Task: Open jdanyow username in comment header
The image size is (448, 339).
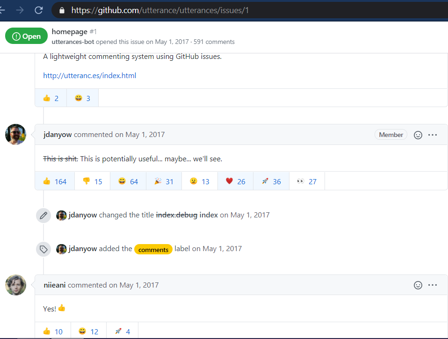Action: (x=58, y=135)
